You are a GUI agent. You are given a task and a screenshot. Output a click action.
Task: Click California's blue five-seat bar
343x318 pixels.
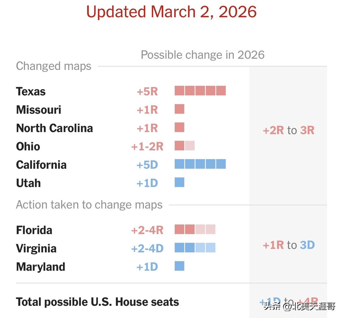point(200,164)
